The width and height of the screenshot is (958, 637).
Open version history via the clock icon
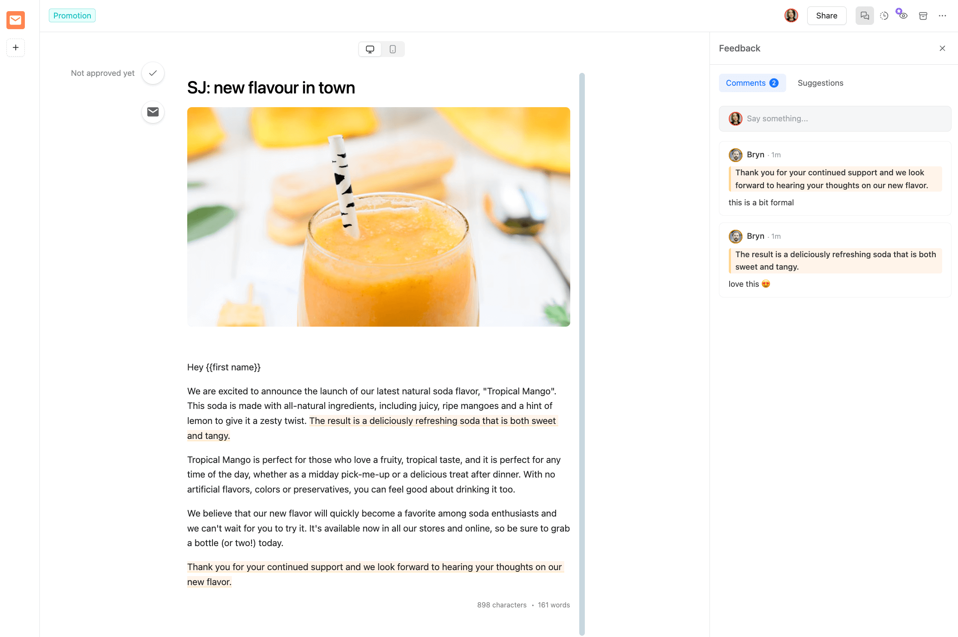(884, 15)
